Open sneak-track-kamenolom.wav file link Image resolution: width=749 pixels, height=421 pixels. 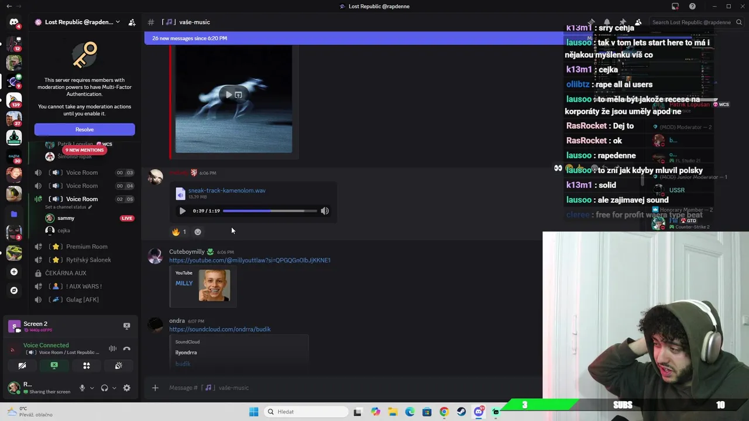226,191
